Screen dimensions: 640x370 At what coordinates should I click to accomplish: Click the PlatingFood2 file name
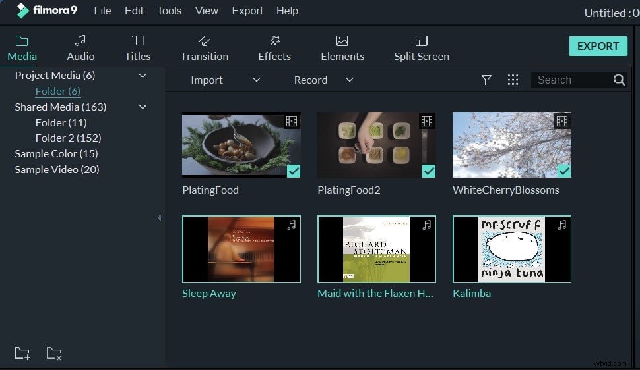point(349,190)
